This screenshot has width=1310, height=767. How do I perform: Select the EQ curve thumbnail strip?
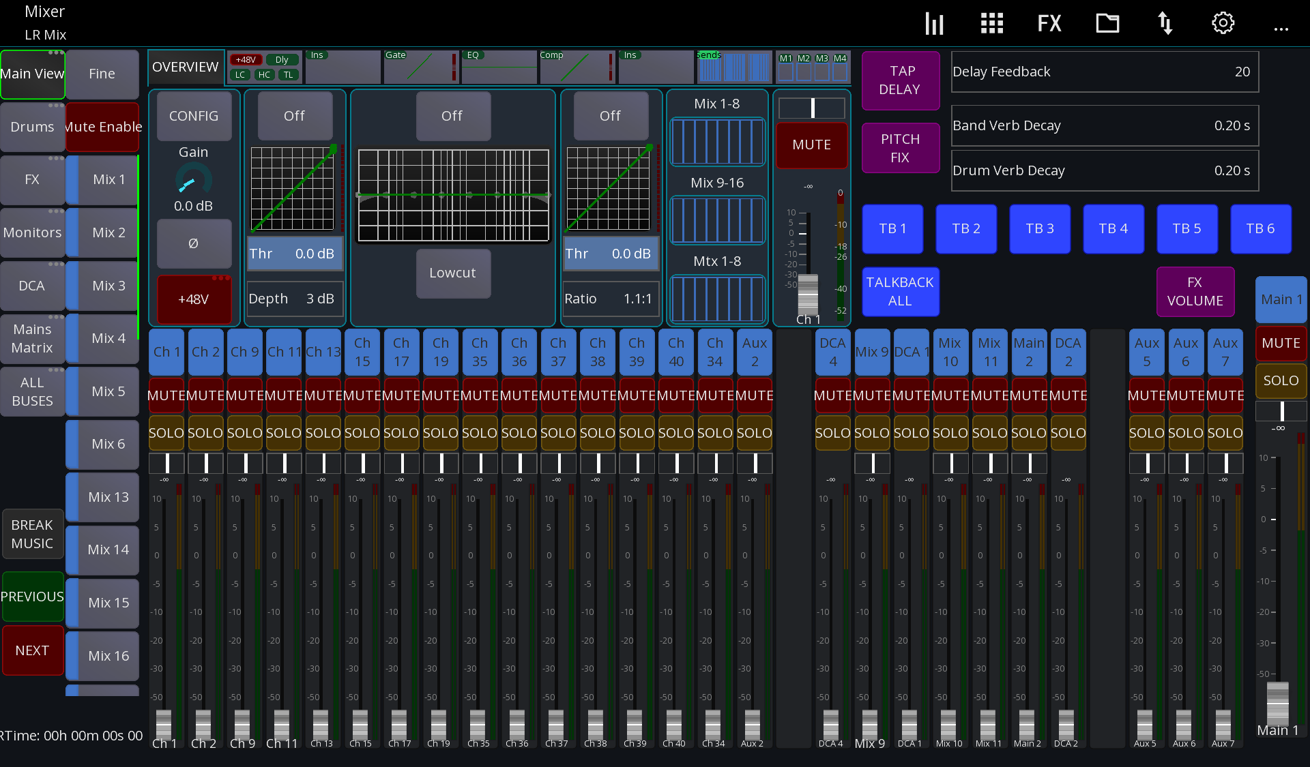click(499, 67)
